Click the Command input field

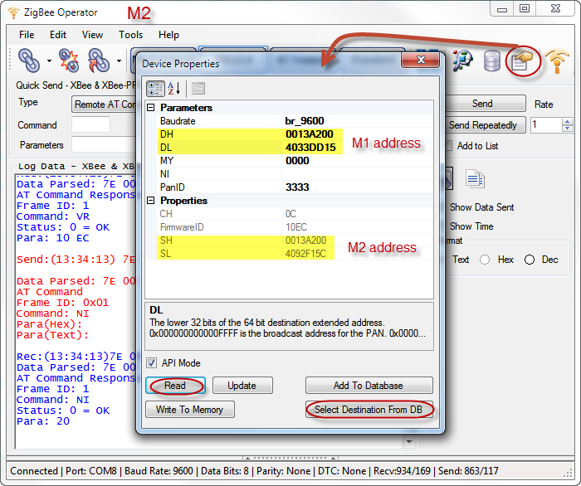coord(90,124)
